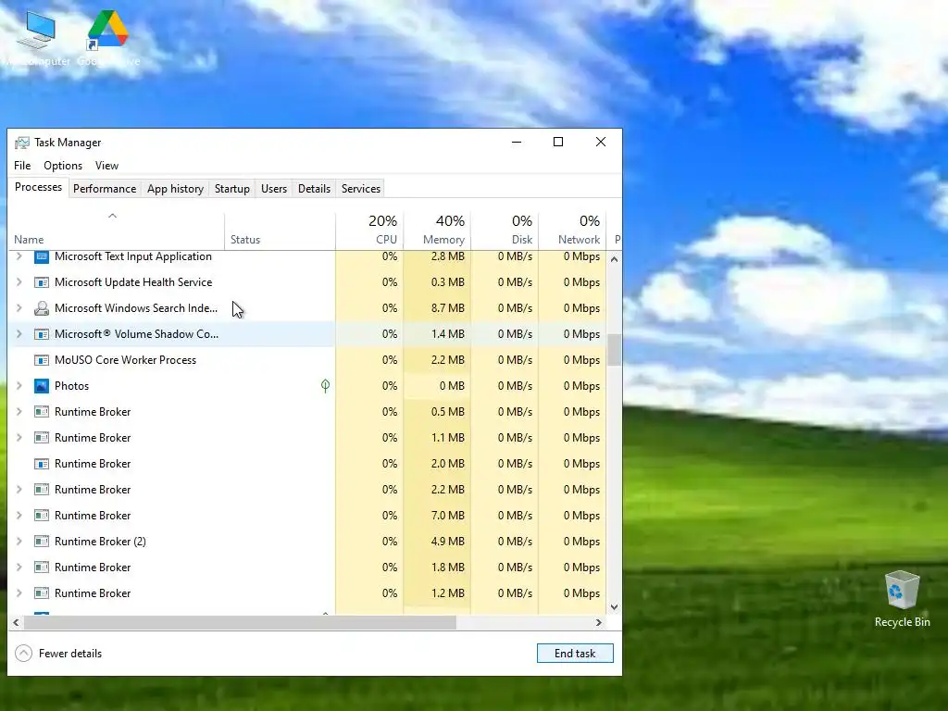Image resolution: width=948 pixels, height=711 pixels.
Task: Sort processes by Memory column
Action: click(x=437, y=231)
